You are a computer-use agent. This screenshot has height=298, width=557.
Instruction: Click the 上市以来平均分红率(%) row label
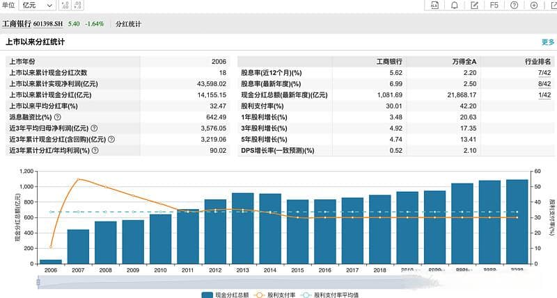[43, 106]
